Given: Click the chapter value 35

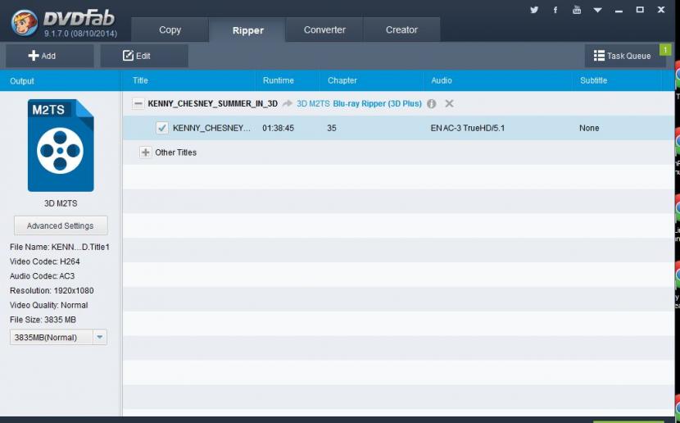Looking at the screenshot, I should [x=331, y=128].
